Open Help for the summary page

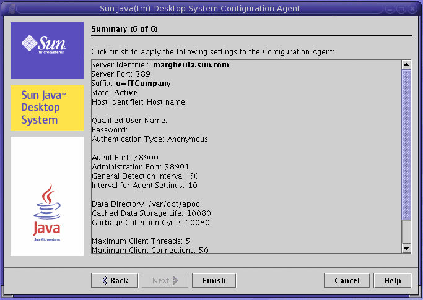point(393,281)
